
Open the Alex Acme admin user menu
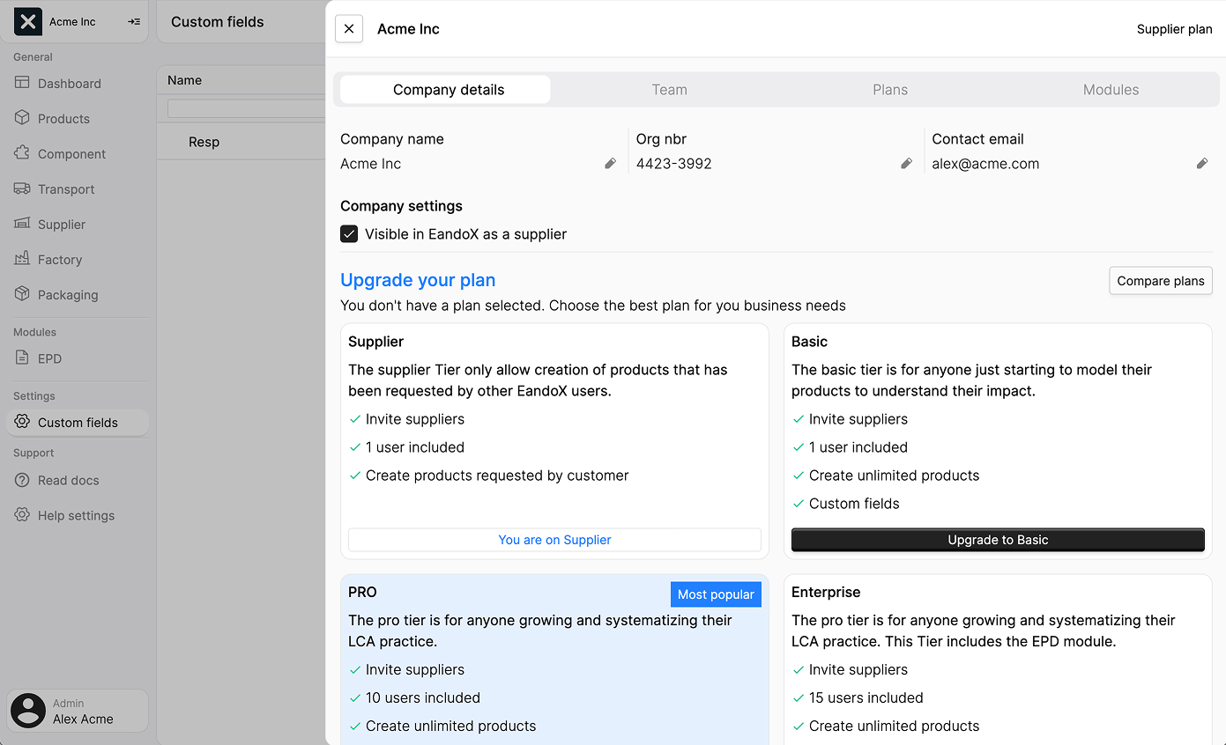(x=78, y=711)
